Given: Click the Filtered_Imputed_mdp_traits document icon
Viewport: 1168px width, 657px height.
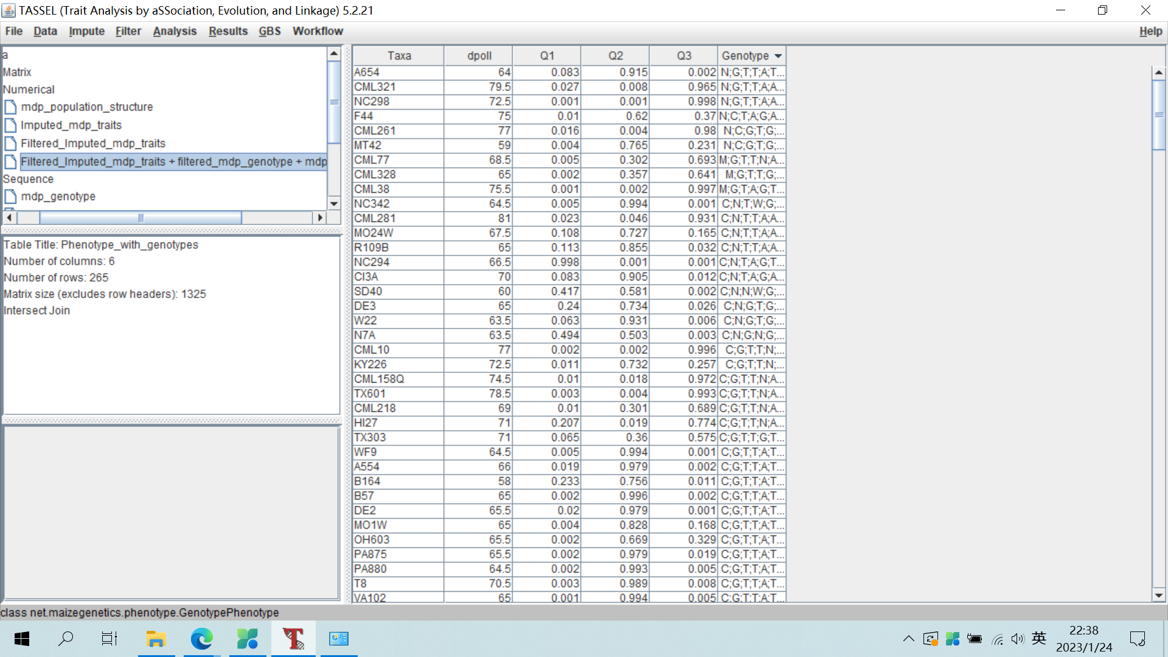Looking at the screenshot, I should point(10,144).
